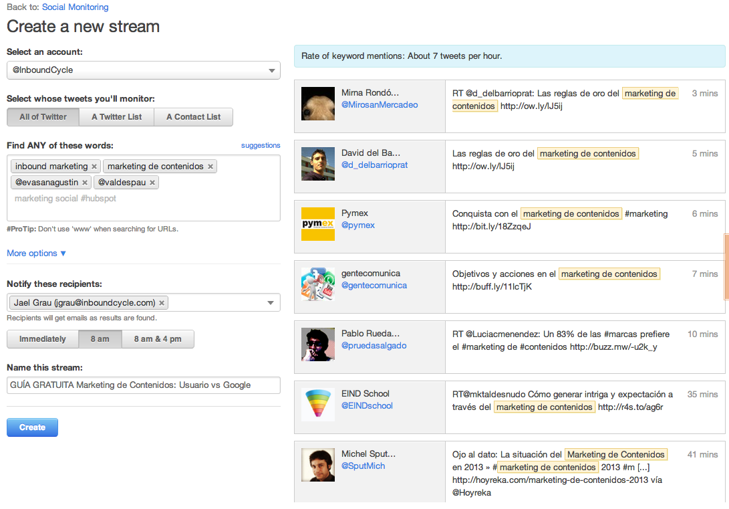Image resolution: width=729 pixels, height=509 pixels.
Task: Click Michel Sput...'s avatar photo
Action: (x=318, y=465)
